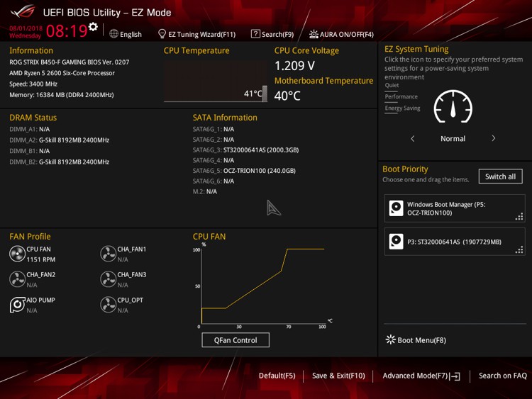Click the 1.209 V voltage value

[x=294, y=66]
